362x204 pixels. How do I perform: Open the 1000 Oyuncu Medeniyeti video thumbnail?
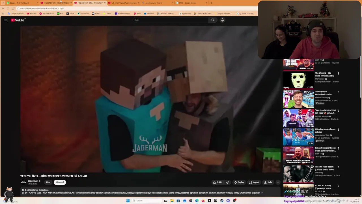click(298, 99)
